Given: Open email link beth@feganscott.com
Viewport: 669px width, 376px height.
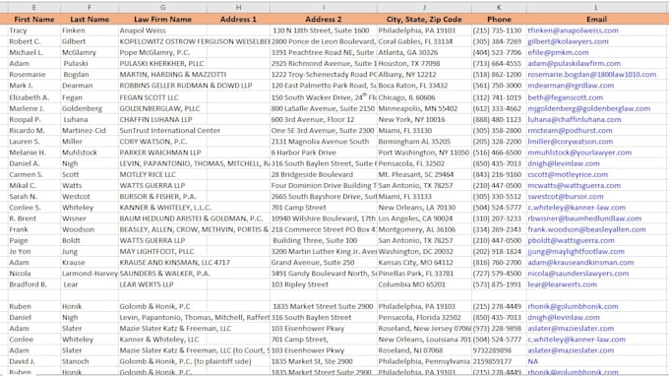Looking at the screenshot, I should coord(566,97).
